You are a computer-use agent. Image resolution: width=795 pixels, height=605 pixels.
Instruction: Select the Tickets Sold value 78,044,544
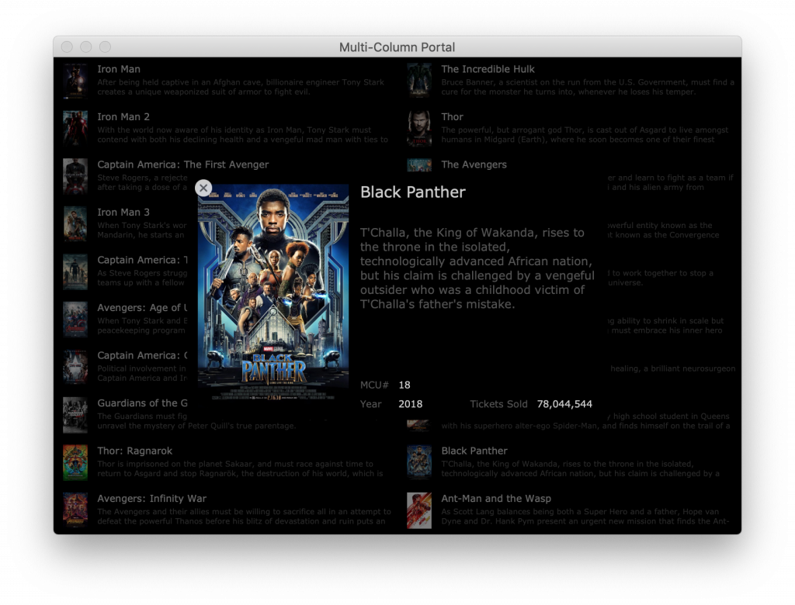point(564,404)
